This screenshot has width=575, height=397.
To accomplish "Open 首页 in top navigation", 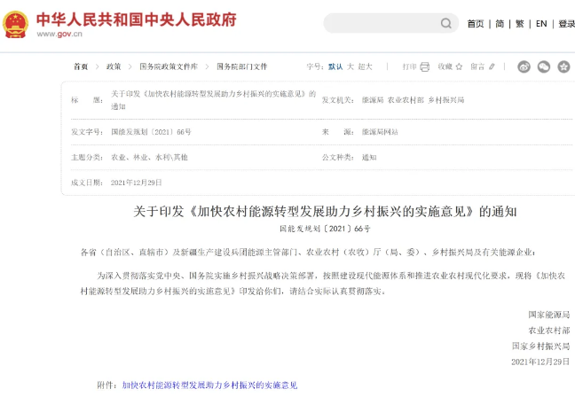I will click(476, 24).
